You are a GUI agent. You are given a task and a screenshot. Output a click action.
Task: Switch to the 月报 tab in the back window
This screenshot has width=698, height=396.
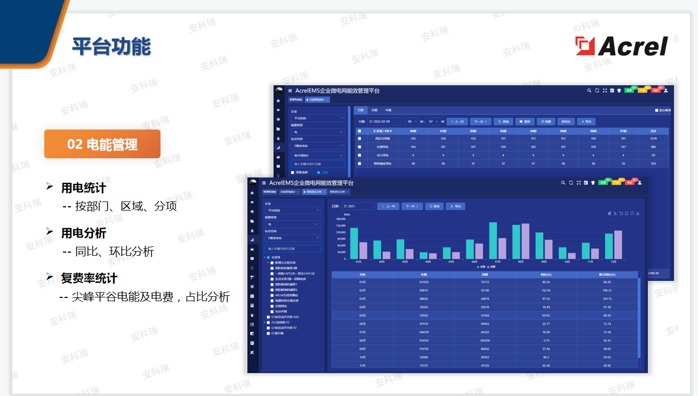click(x=374, y=110)
